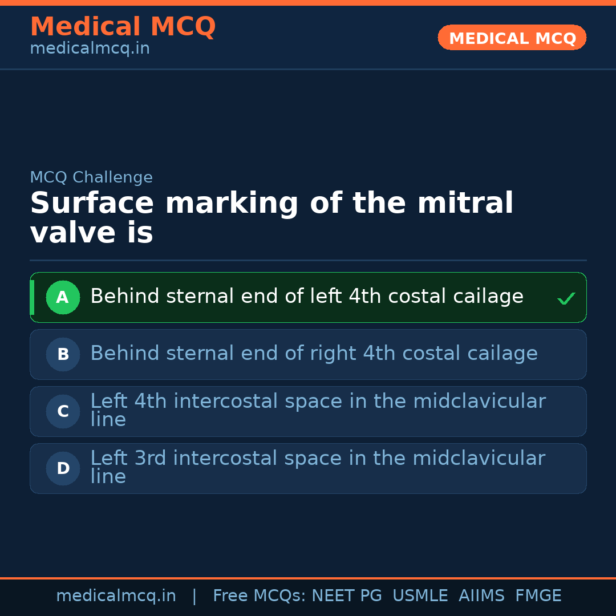This screenshot has height=616, width=616.
Task: Click the B letter circle icon
Action: pos(63,354)
